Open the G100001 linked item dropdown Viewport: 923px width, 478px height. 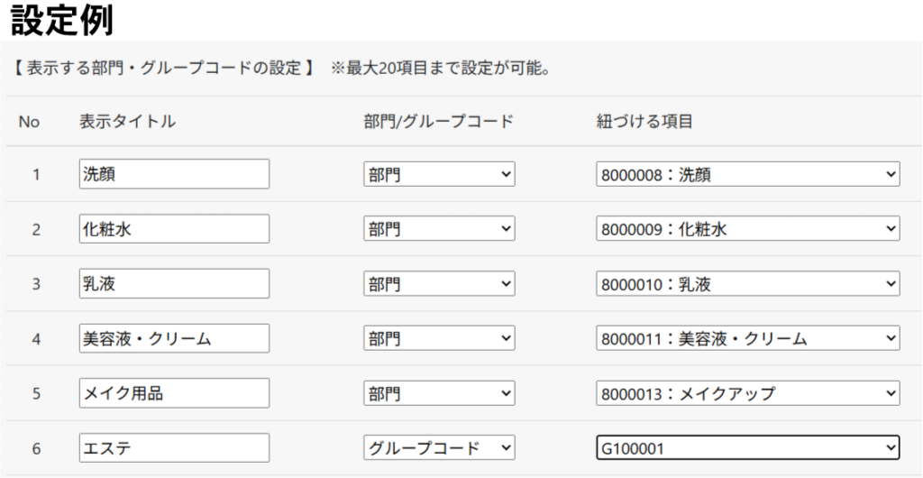(747, 448)
